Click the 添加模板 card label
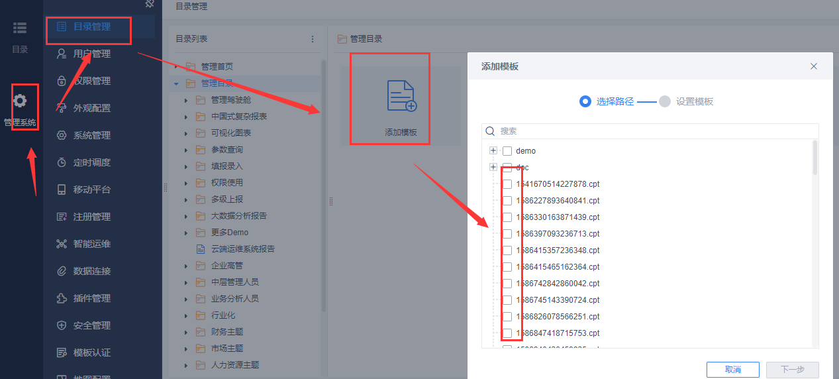This screenshot has width=839, height=379. tap(401, 133)
